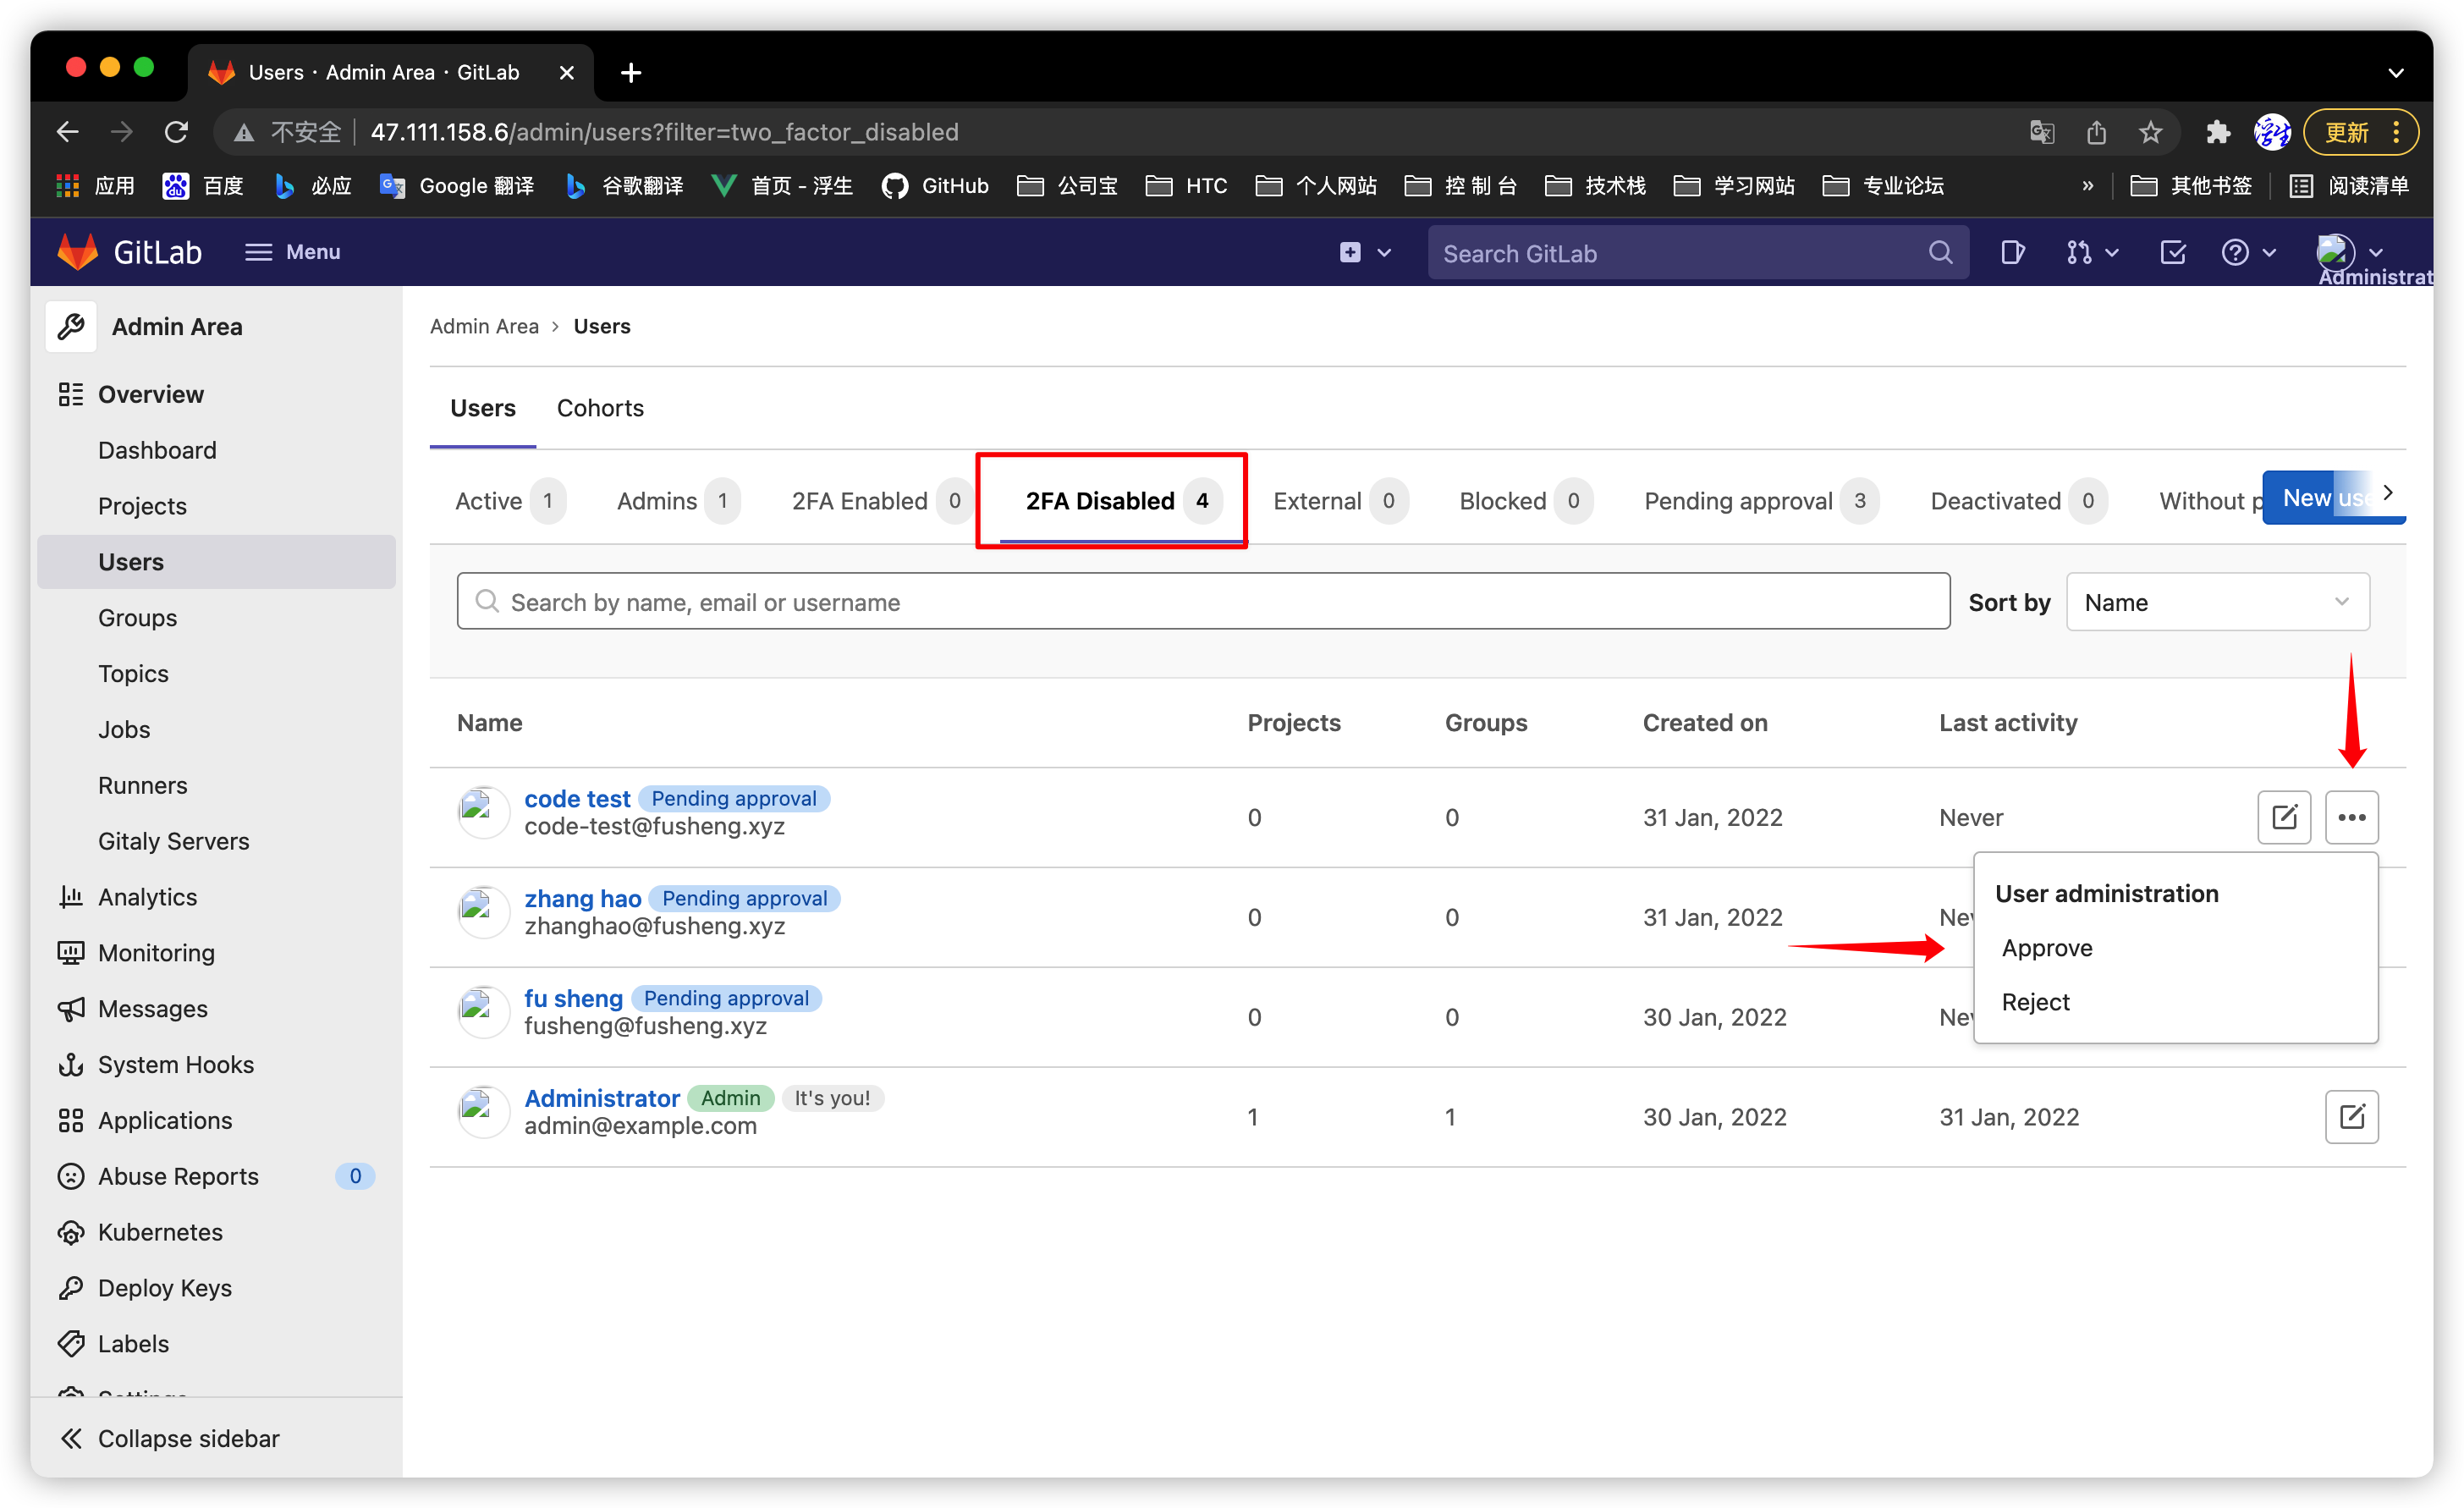Open the Menu hamburger button

pyautogui.click(x=292, y=252)
